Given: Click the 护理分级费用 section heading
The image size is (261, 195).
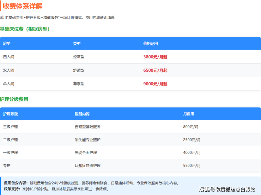Looking at the screenshot, I should [x=14, y=99].
